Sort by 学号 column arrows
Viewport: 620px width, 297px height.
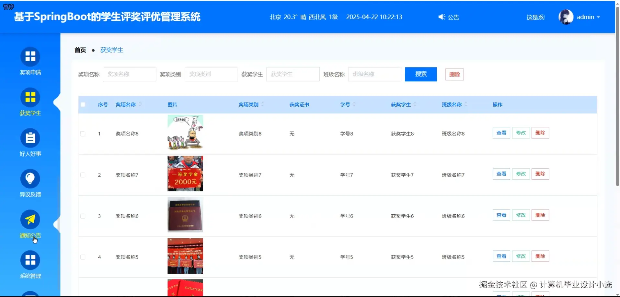[x=354, y=104]
